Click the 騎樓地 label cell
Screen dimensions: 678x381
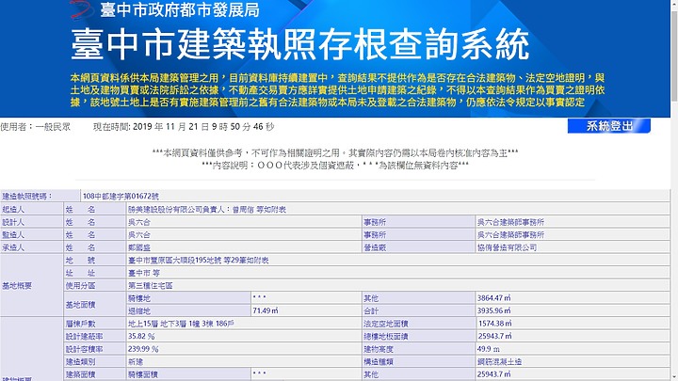pos(188,298)
